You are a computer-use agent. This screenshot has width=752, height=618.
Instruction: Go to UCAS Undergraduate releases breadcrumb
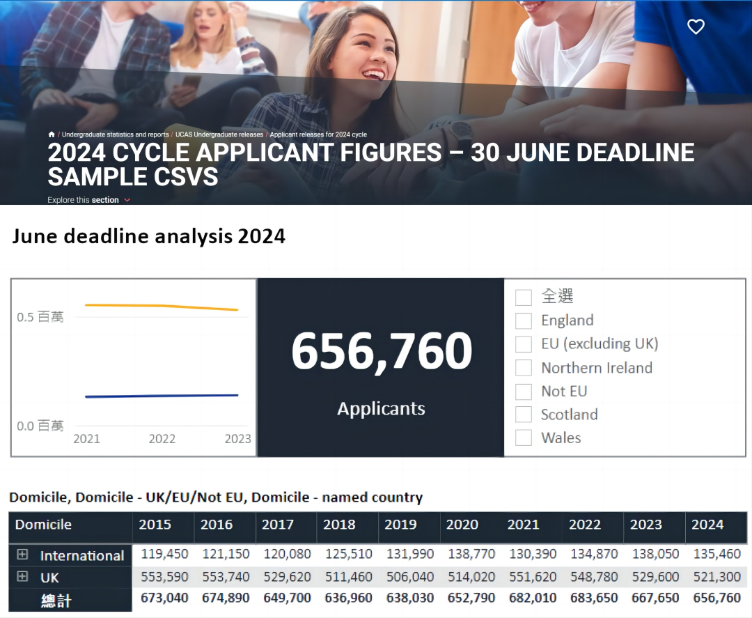[x=219, y=134]
